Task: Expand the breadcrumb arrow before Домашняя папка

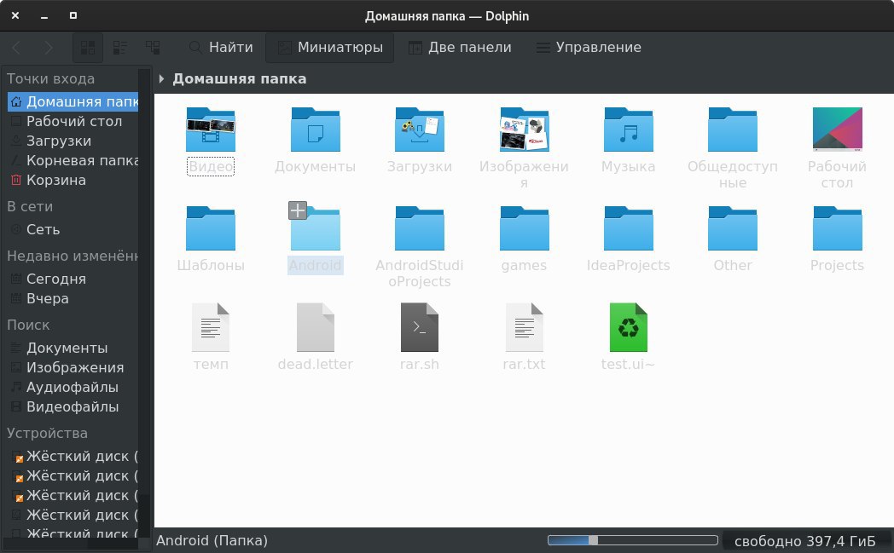Action: 161,78
